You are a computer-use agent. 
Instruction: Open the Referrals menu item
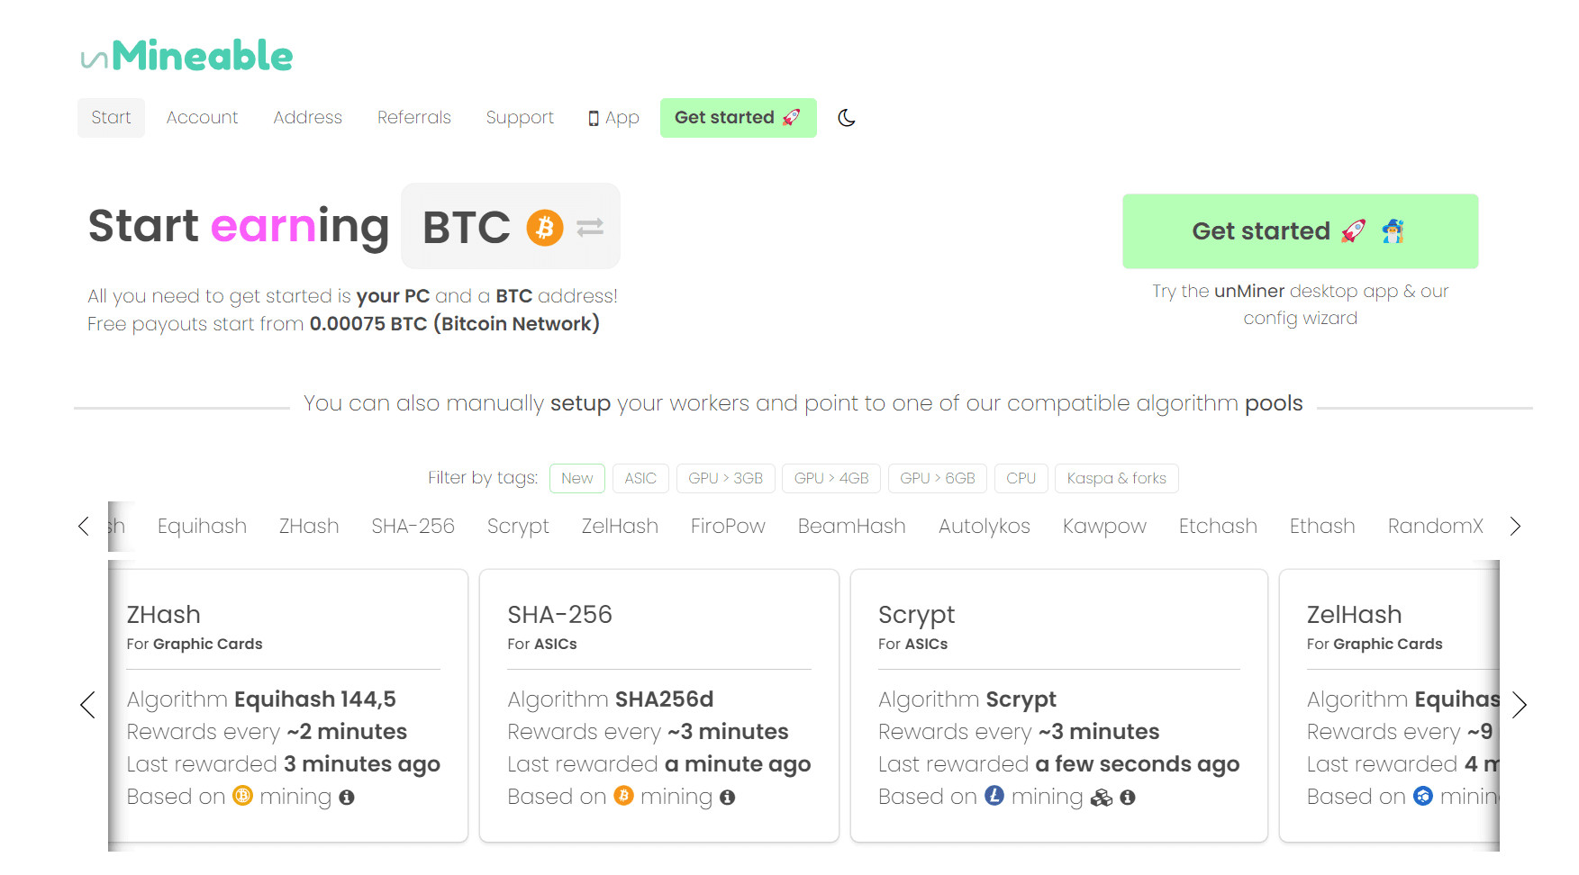click(x=414, y=118)
